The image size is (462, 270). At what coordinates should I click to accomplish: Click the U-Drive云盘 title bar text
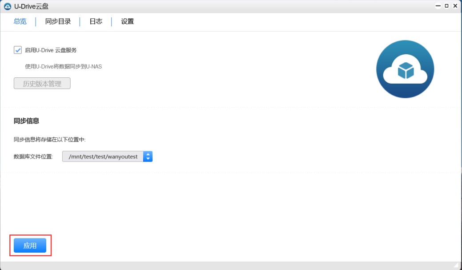click(31, 6)
